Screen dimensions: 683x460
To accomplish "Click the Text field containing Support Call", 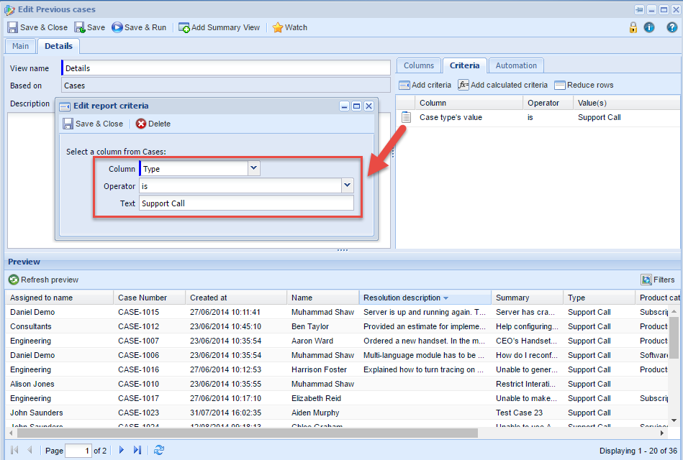I will click(247, 203).
